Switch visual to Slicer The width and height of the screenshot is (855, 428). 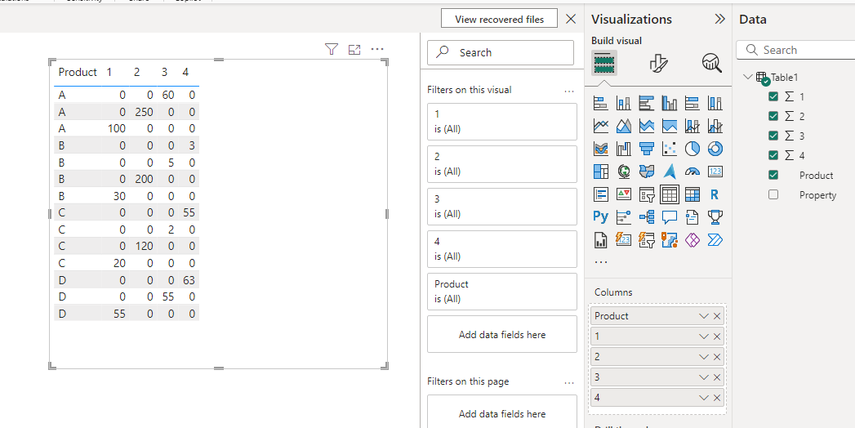[x=647, y=194]
